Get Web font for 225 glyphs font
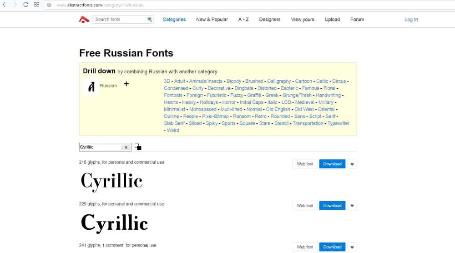This screenshot has width=455, height=253. coord(305,205)
